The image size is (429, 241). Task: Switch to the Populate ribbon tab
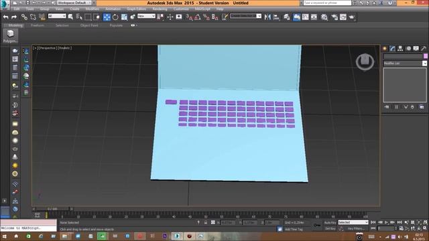[116, 25]
